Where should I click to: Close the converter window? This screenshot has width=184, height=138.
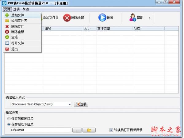174,2
